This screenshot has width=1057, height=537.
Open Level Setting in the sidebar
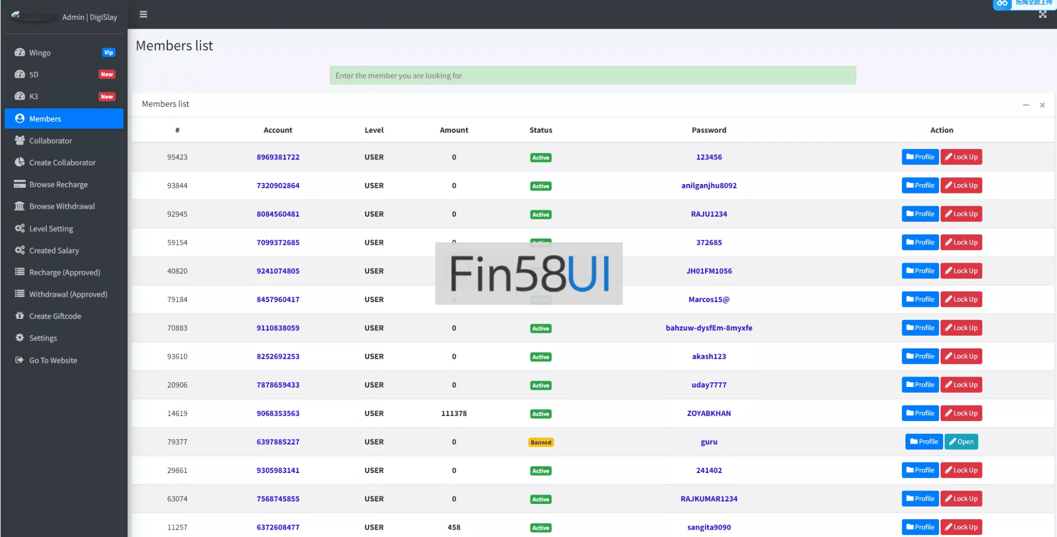point(51,229)
